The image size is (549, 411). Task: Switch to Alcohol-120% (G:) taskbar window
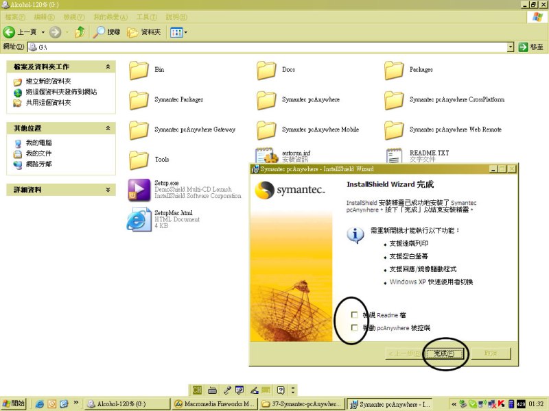coord(127,403)
